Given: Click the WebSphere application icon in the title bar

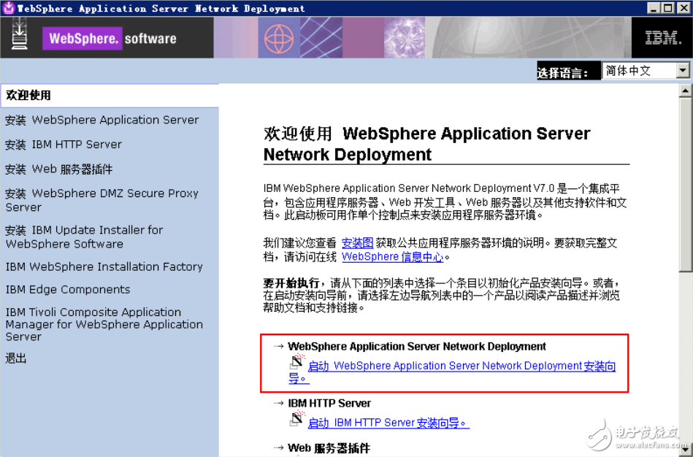Looking at the screenshot, I should pyautogui.click(x=7, y=8).
